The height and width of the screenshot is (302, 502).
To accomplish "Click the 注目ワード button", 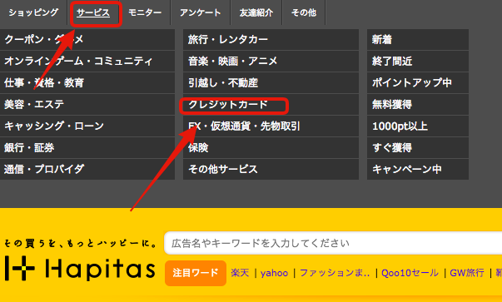I will 196,273.
